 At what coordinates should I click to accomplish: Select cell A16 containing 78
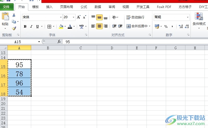coord(19,74)
